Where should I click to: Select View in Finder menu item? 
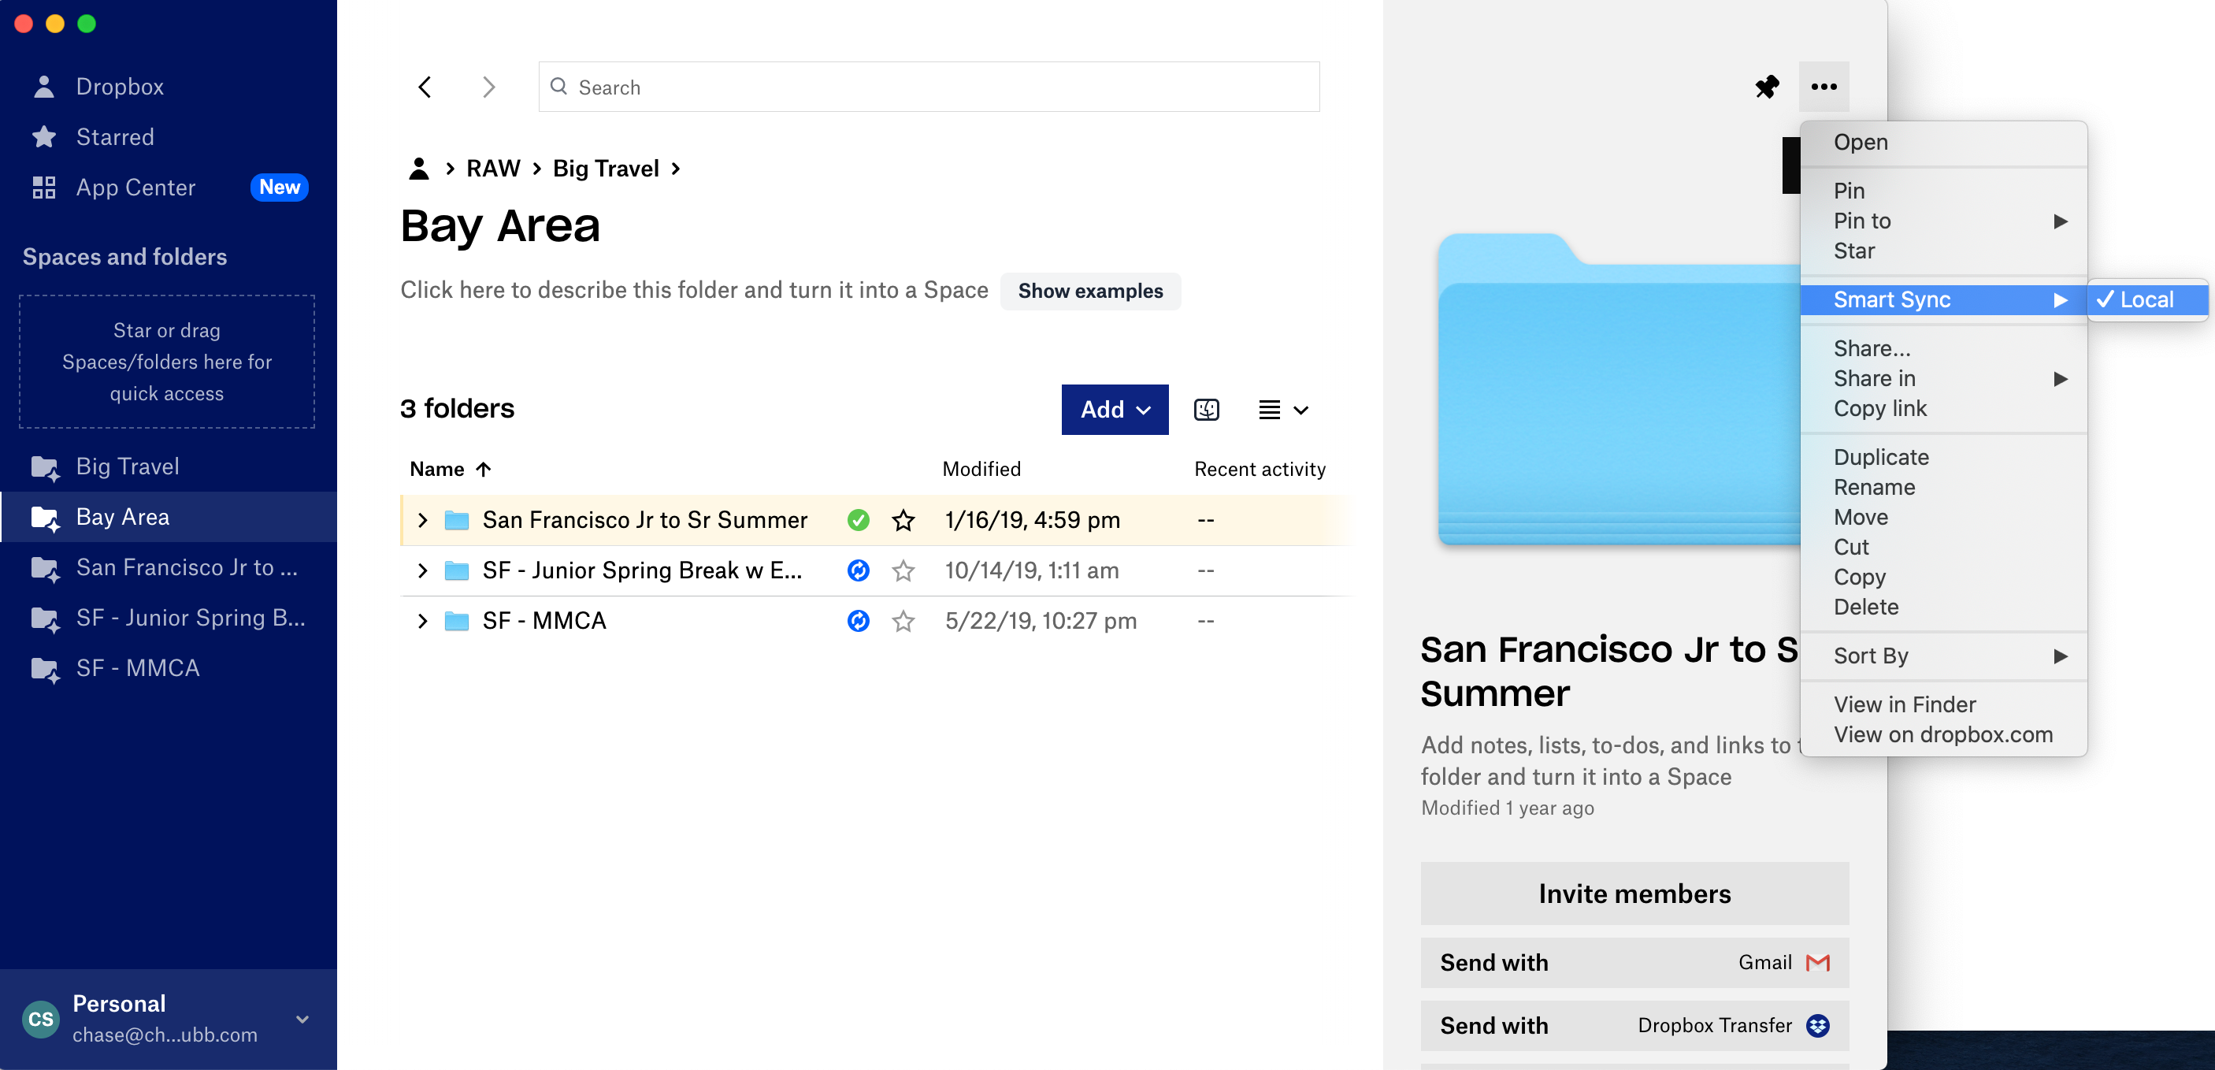click(1904, 704)
